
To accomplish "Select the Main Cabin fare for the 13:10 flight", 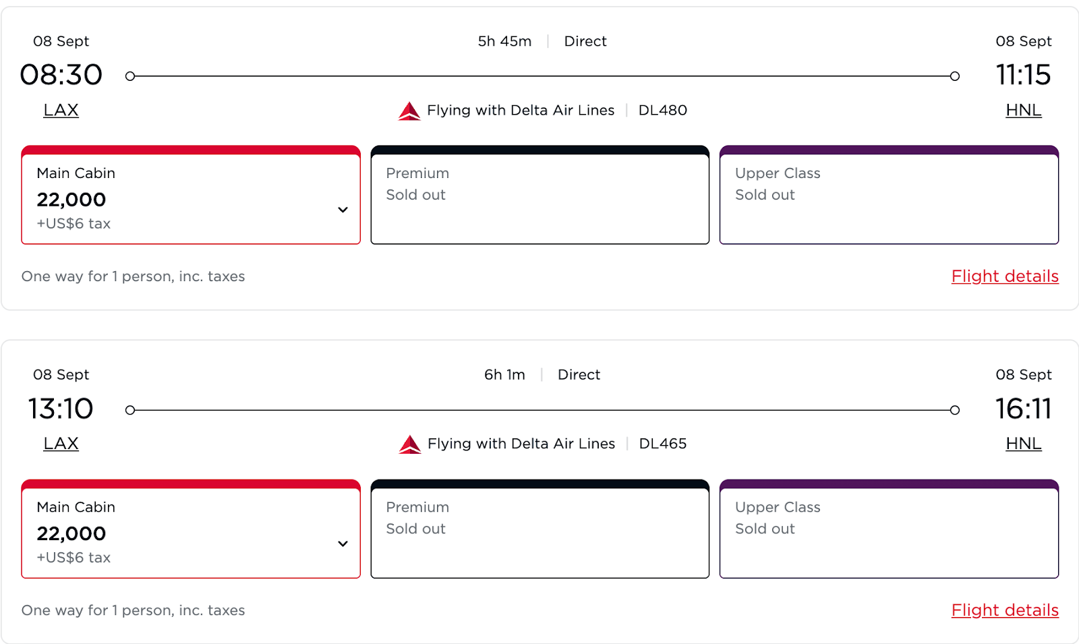I will pyautogui.click(x=191, y=529).
